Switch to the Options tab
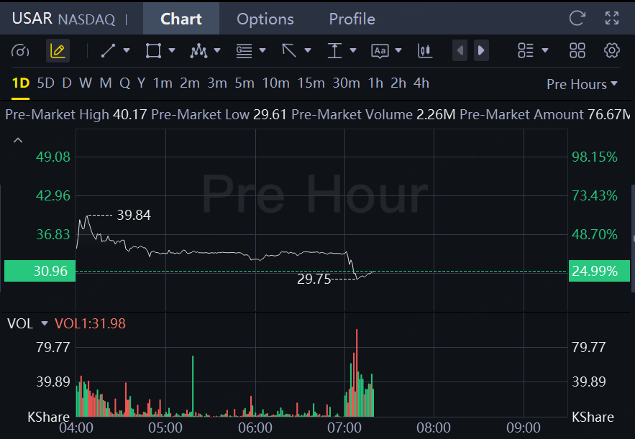The width and height of the screenshot is (635, 439). pos(265,19)
